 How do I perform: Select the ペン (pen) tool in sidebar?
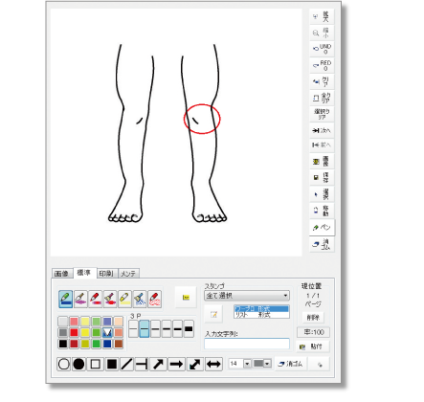pos(322,228)
